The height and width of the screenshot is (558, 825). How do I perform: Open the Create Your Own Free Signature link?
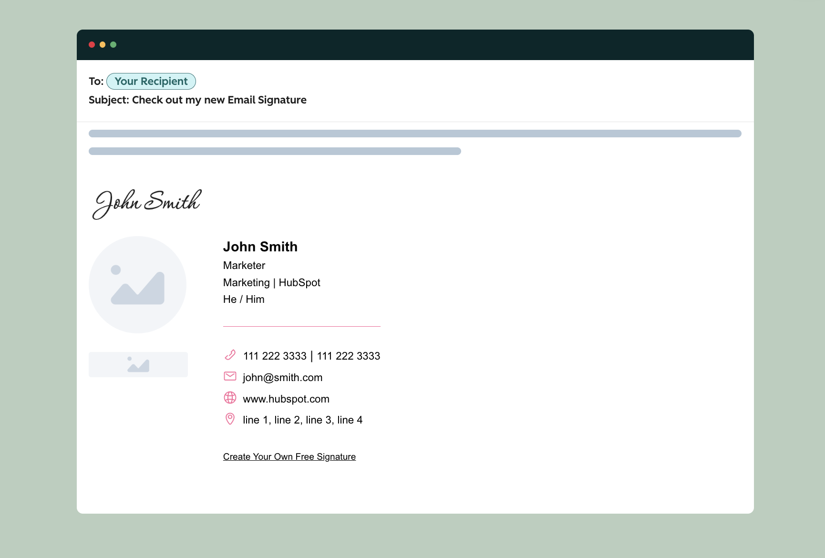click(x=289, y=456)
